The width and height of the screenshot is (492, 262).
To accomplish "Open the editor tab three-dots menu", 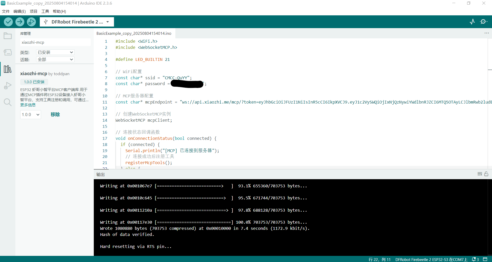I will coord(487,33).
